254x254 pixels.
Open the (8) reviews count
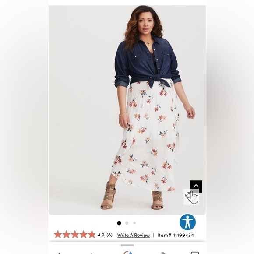click(109, 235)
